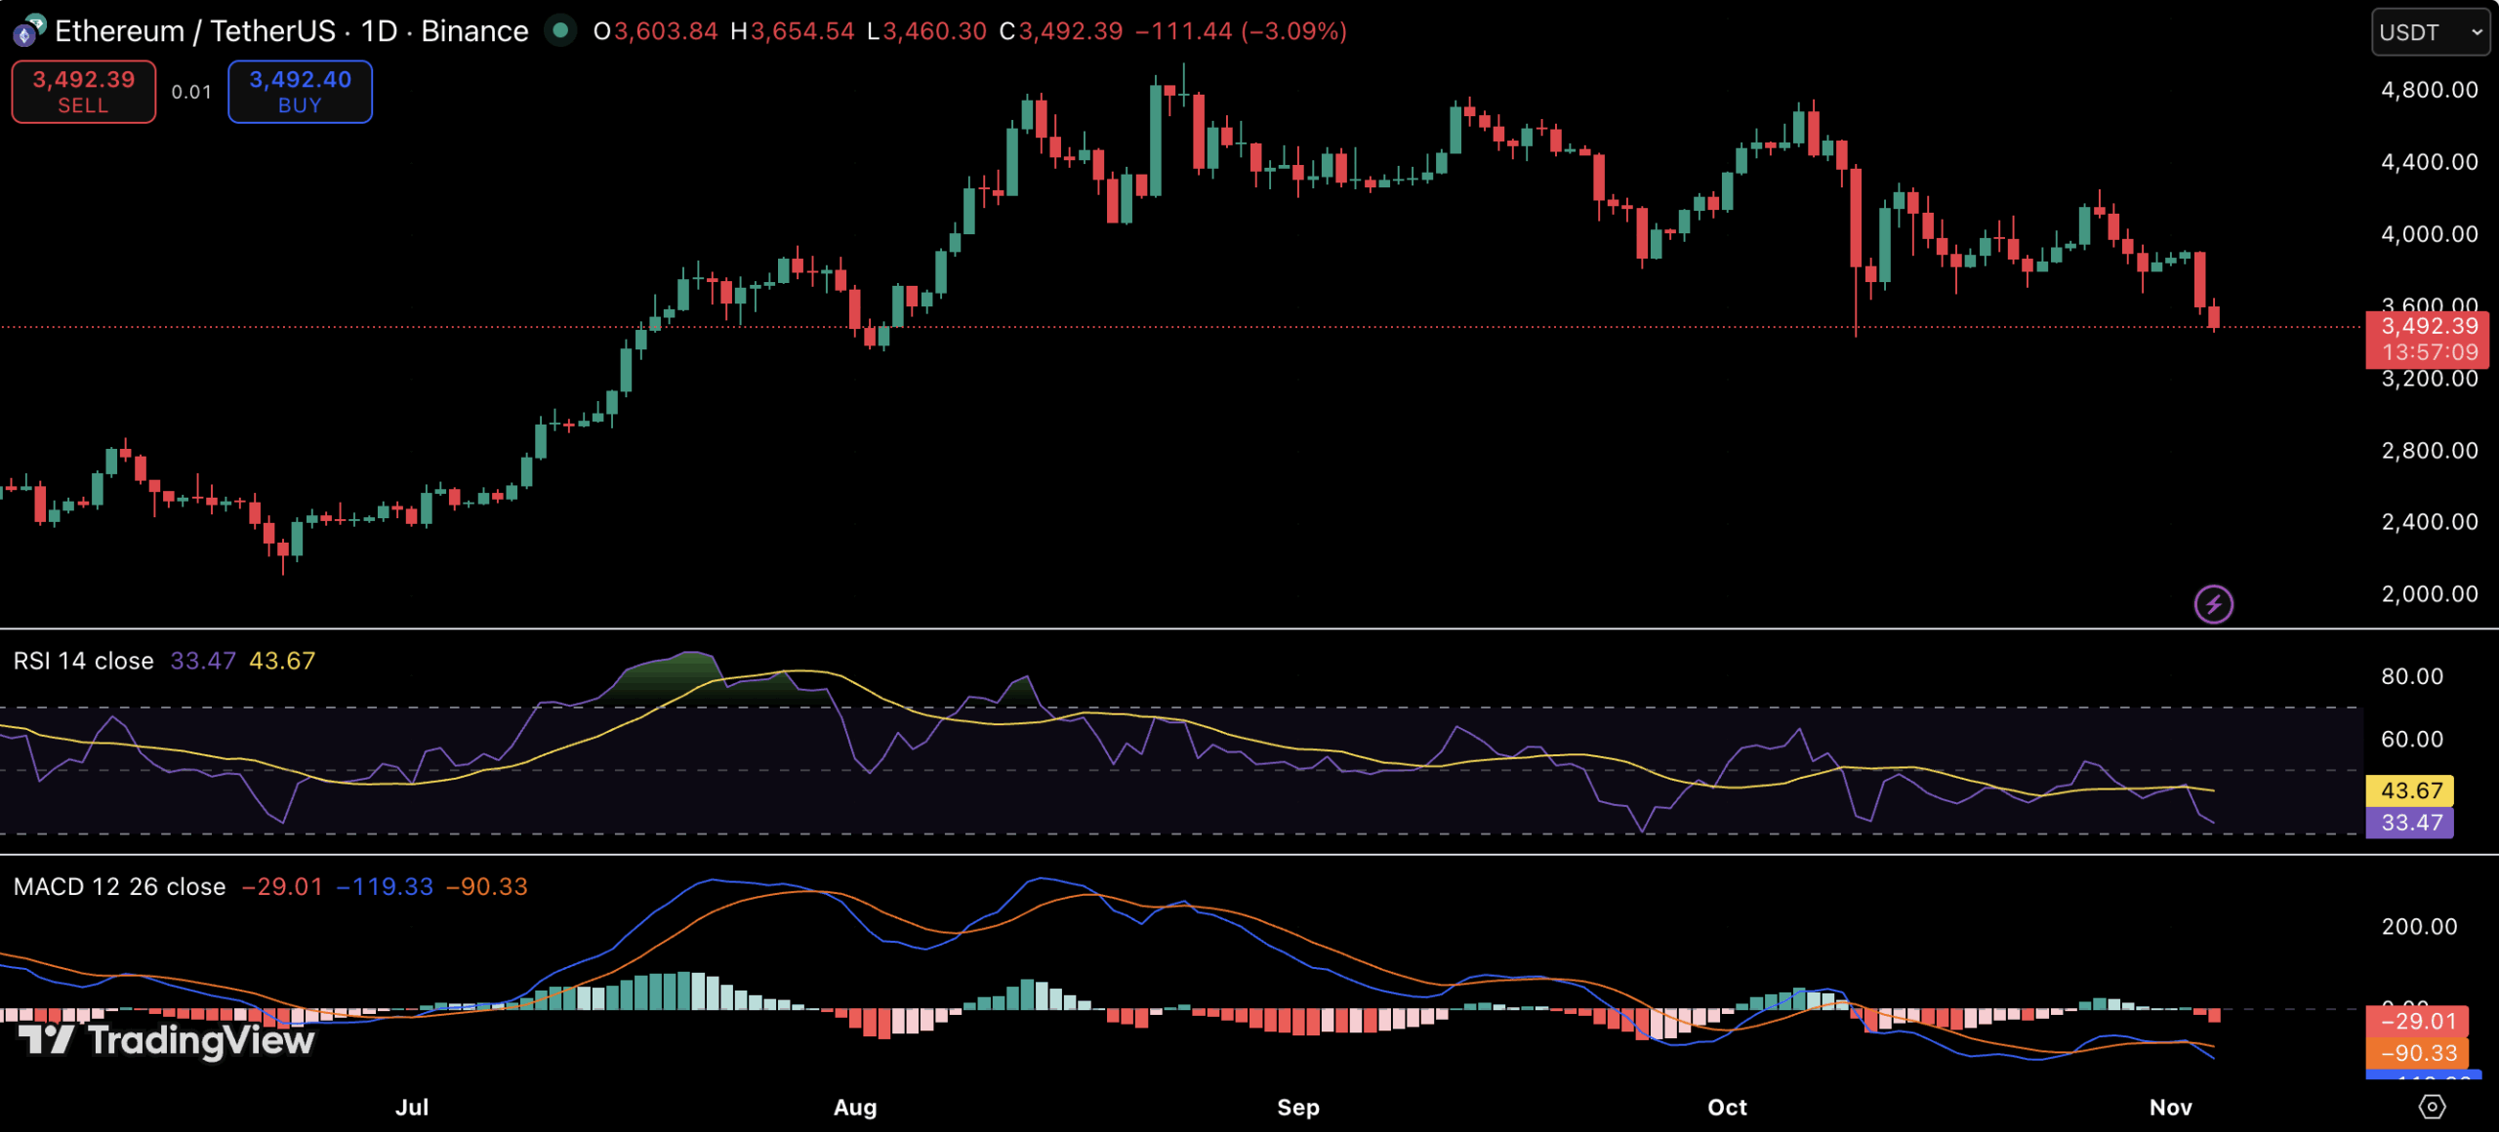
Task: Click the red −29.01 MACD histogram label
Action: point(2416,1021)
